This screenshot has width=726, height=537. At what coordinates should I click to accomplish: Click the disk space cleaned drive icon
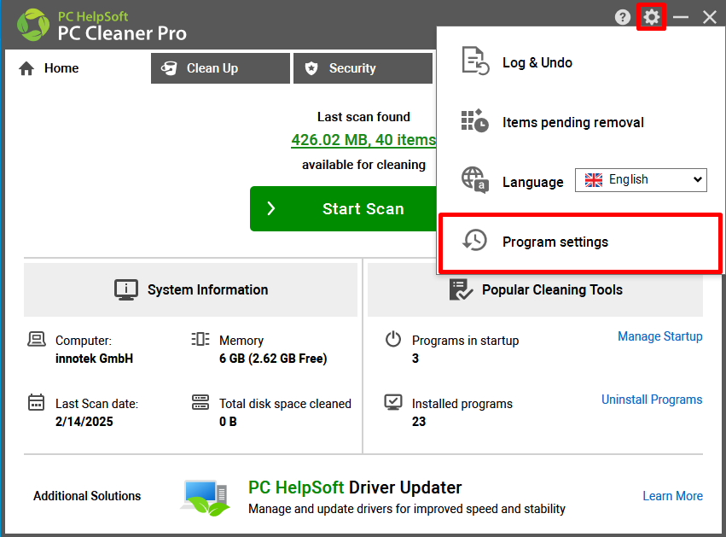point(200,402)
